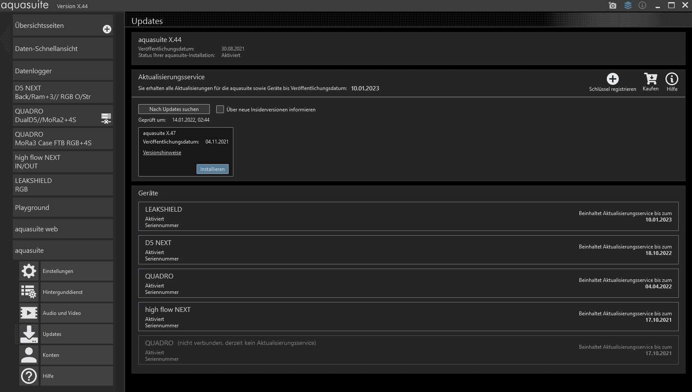Collapse the aquasuite sidebar section
This screenshot has width=692, height=392.
click(63, 250)
